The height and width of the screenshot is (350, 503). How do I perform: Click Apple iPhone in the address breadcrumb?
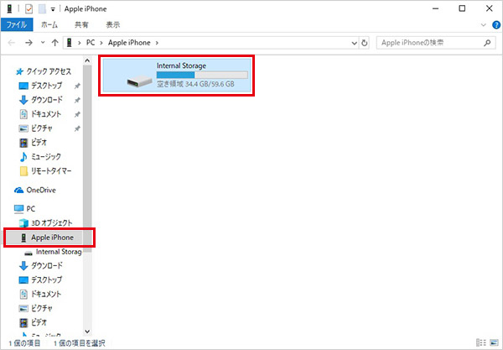click(129, 43)
